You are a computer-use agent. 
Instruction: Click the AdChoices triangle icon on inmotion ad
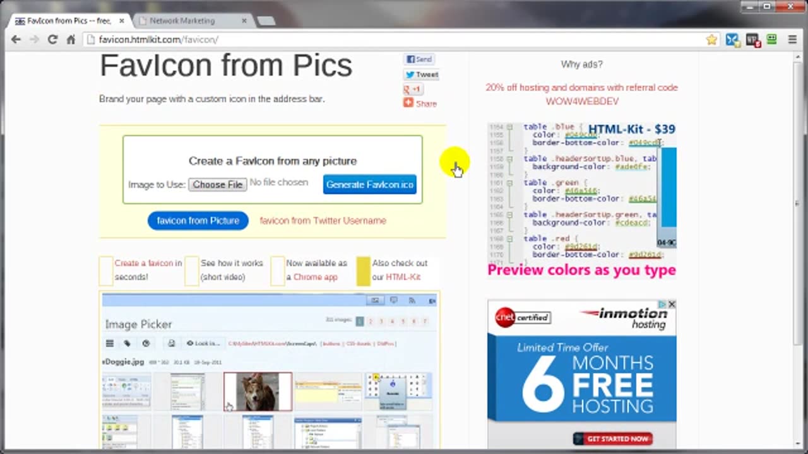pyautogui.click(x=663, y=304)
